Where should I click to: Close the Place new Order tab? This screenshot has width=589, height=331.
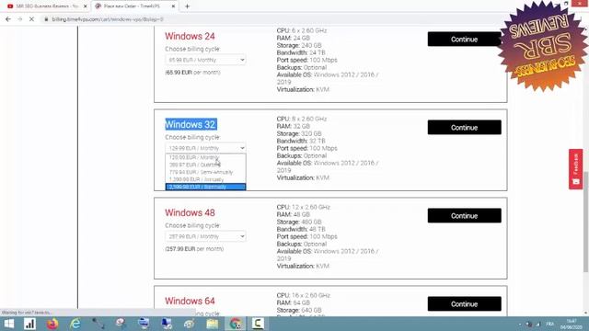coord(173,6)
